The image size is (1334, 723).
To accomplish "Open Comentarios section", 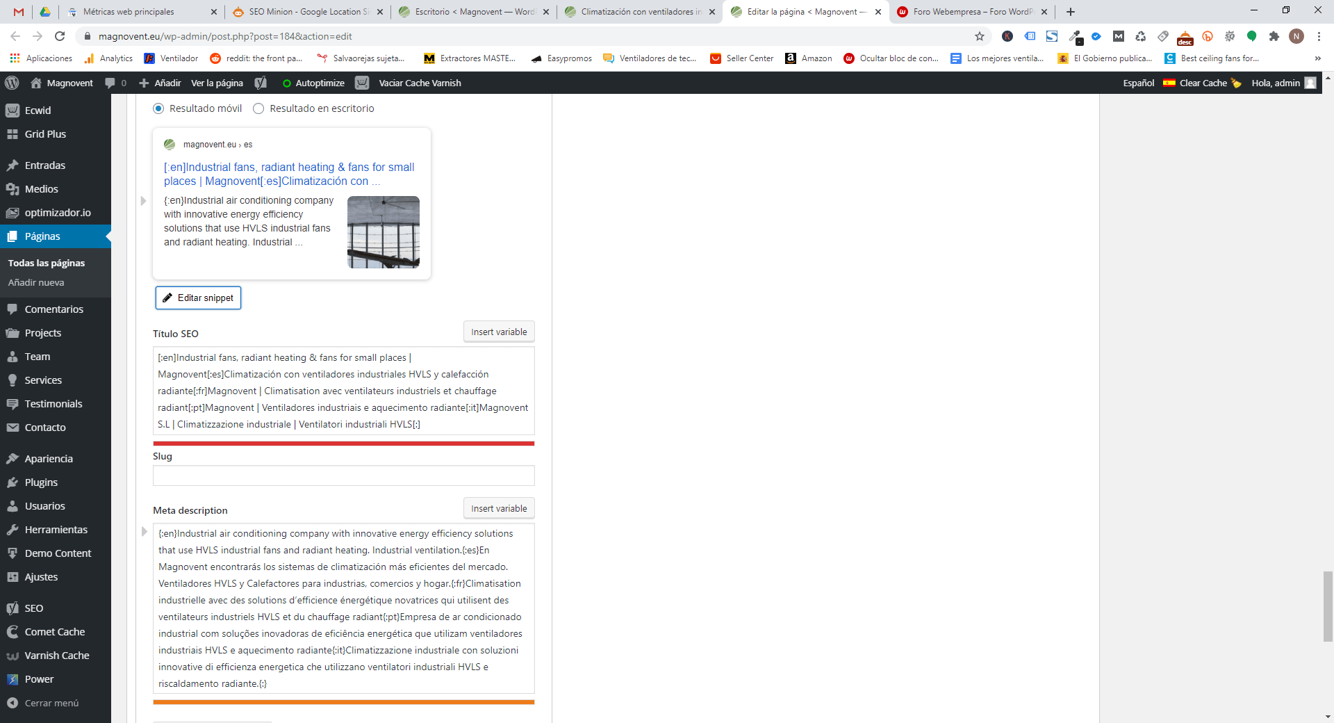I will point(56,309).
